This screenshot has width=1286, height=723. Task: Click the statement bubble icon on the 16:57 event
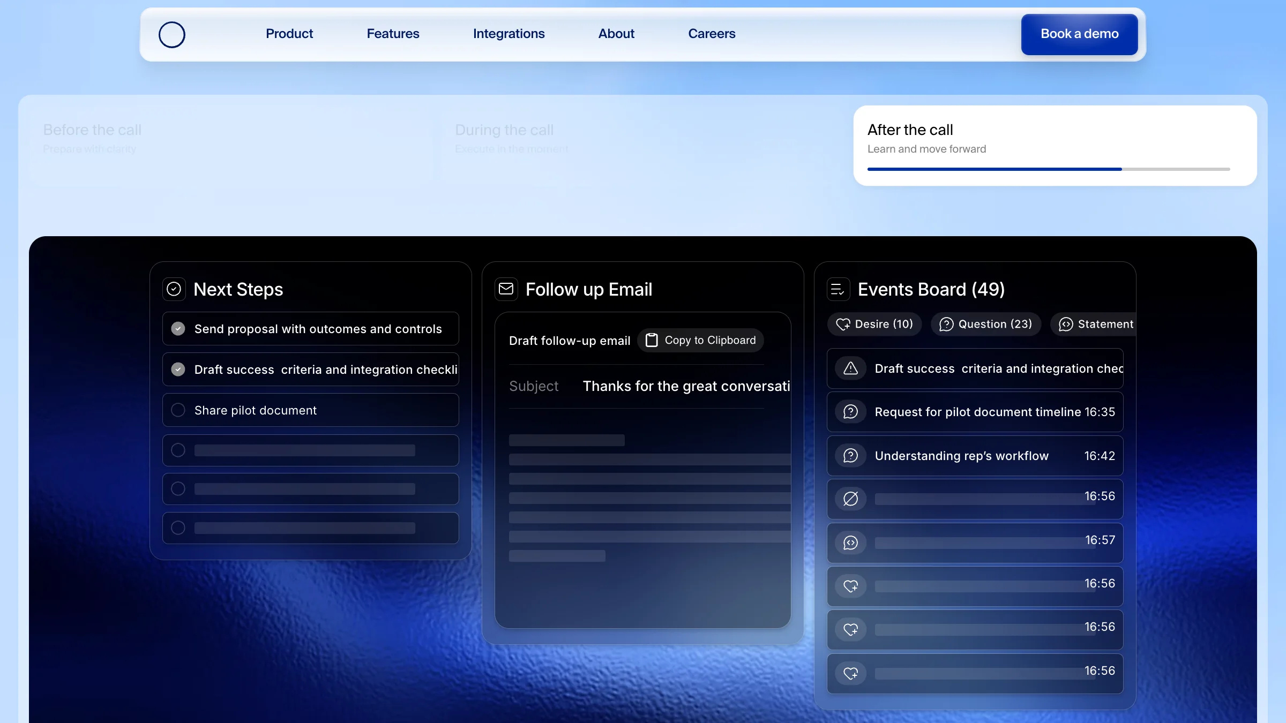click(850, 543)
